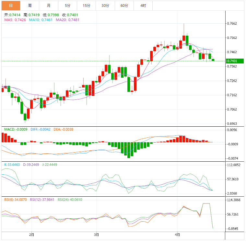Switch to the 4时 timeframe tab
246x243 pixels.
coord(143,6)
